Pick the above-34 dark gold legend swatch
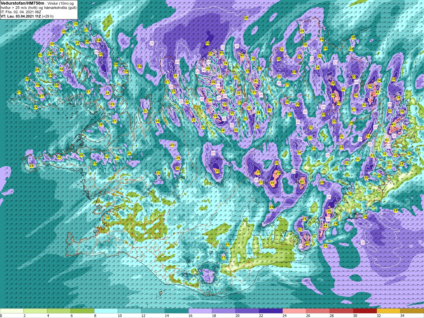 tap(412, 311)
